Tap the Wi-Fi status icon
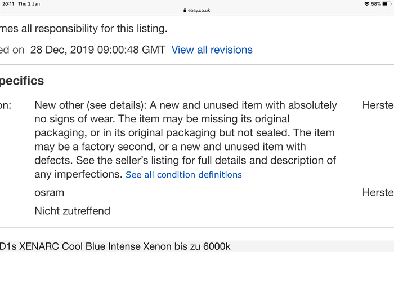The height and width of the screenshot is (296, 394). click(367, 4)
